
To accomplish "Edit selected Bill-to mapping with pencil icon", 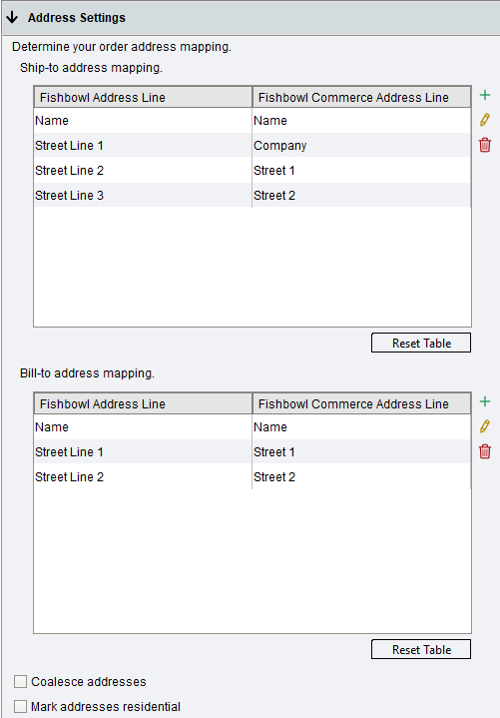I will (x=484, y=426).
